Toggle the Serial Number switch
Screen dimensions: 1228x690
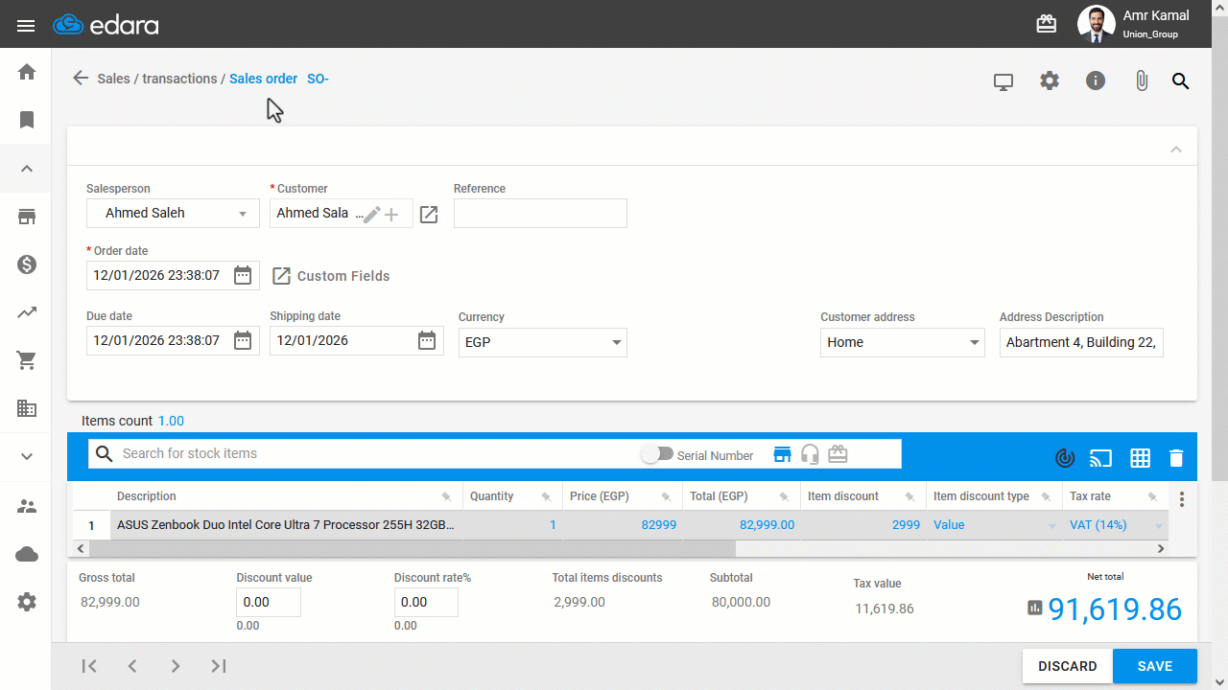[x=657, y=454]
